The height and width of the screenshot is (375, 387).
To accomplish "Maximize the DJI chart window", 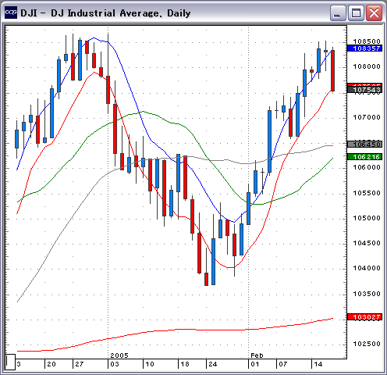I will click(x=356, y=12).
